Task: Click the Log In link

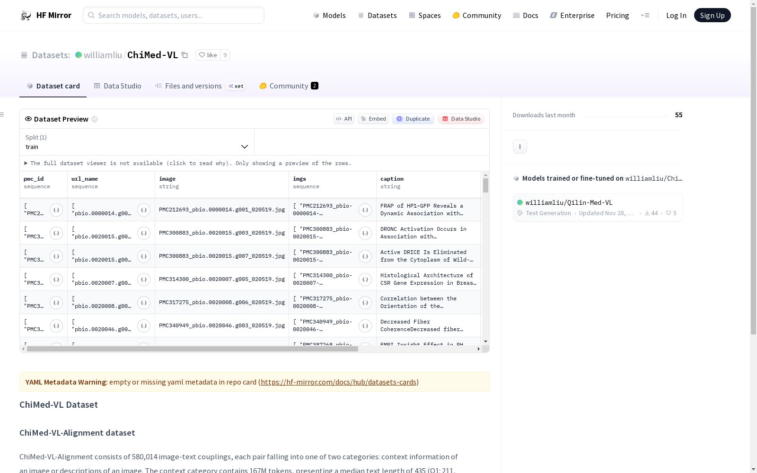Action: click(676, 16)
